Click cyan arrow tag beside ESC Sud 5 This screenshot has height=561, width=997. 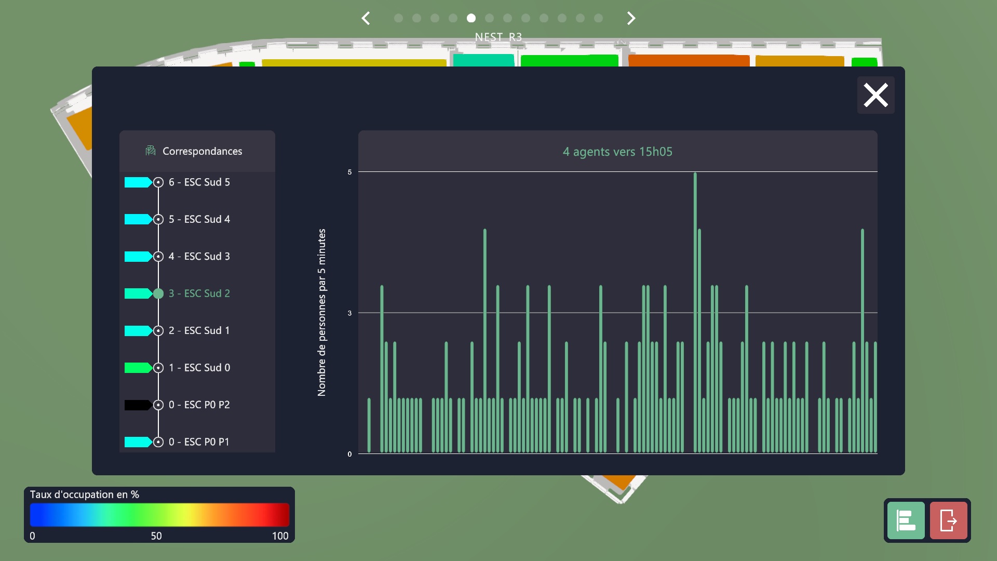(x=137, y=182)
